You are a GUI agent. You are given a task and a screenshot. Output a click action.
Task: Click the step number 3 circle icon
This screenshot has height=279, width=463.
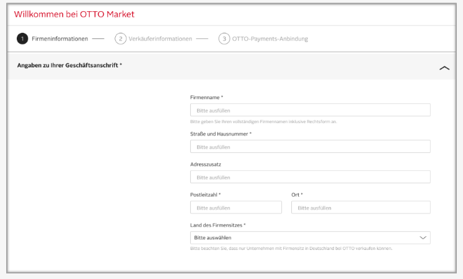[224, 38]
